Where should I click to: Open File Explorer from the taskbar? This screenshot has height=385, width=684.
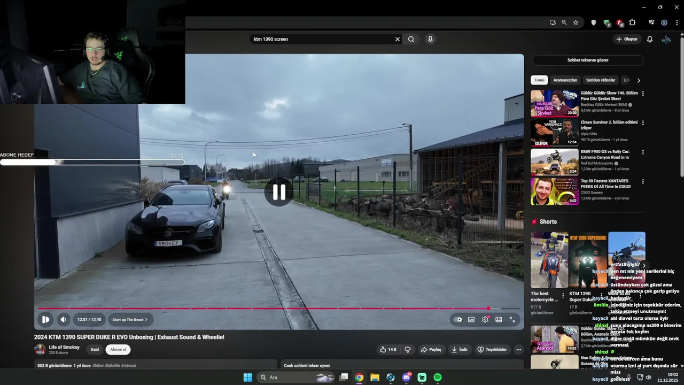point(375,378)
